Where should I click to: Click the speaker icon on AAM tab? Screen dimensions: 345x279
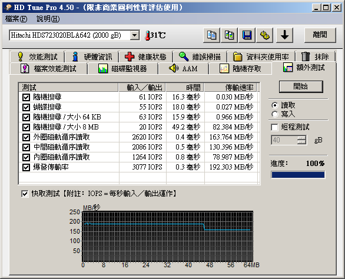coord(174,68)
